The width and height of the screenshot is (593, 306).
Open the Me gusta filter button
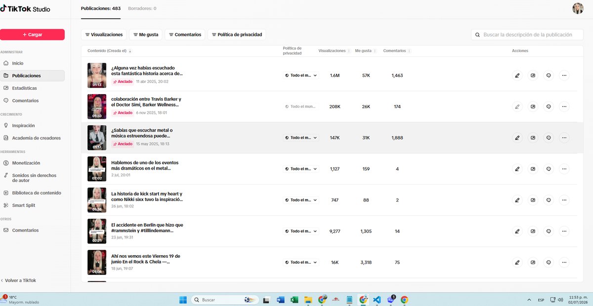click(146, 34)
